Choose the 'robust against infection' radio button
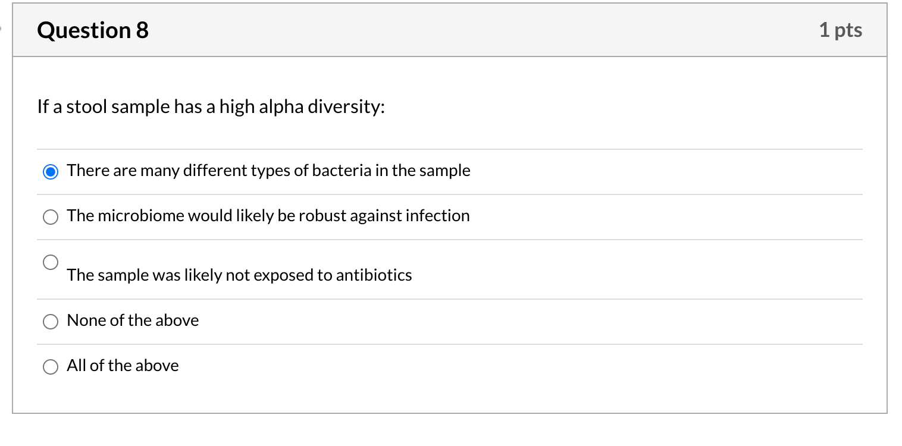This screenshot has width=902, height=446. 51,217
